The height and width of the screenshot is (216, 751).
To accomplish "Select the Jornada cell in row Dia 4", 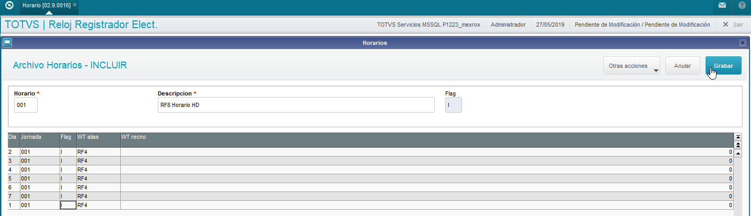I will pyautogui.click(x=40, y=170).
